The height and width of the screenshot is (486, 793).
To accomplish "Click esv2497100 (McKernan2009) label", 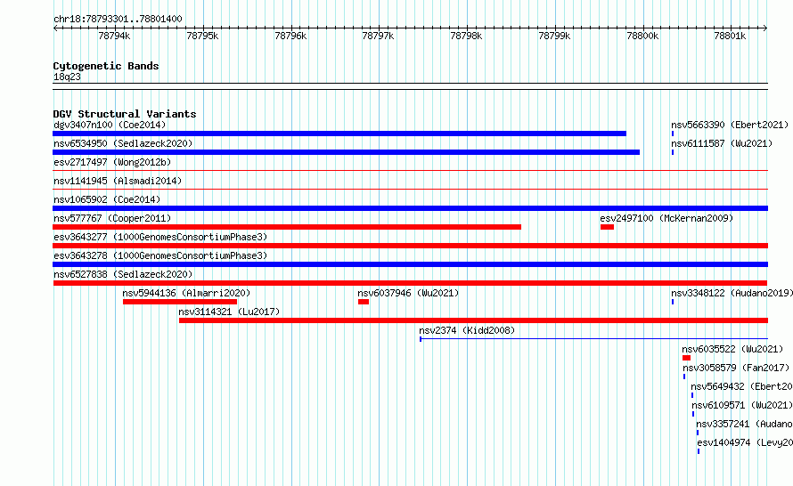I will tap(666, 218).
